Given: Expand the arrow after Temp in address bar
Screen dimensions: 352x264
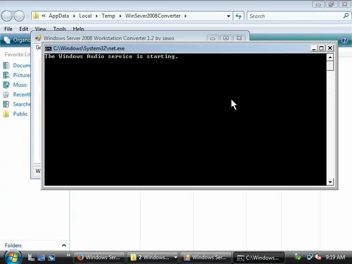Looking at the screenshot, I should pos(120,16).
